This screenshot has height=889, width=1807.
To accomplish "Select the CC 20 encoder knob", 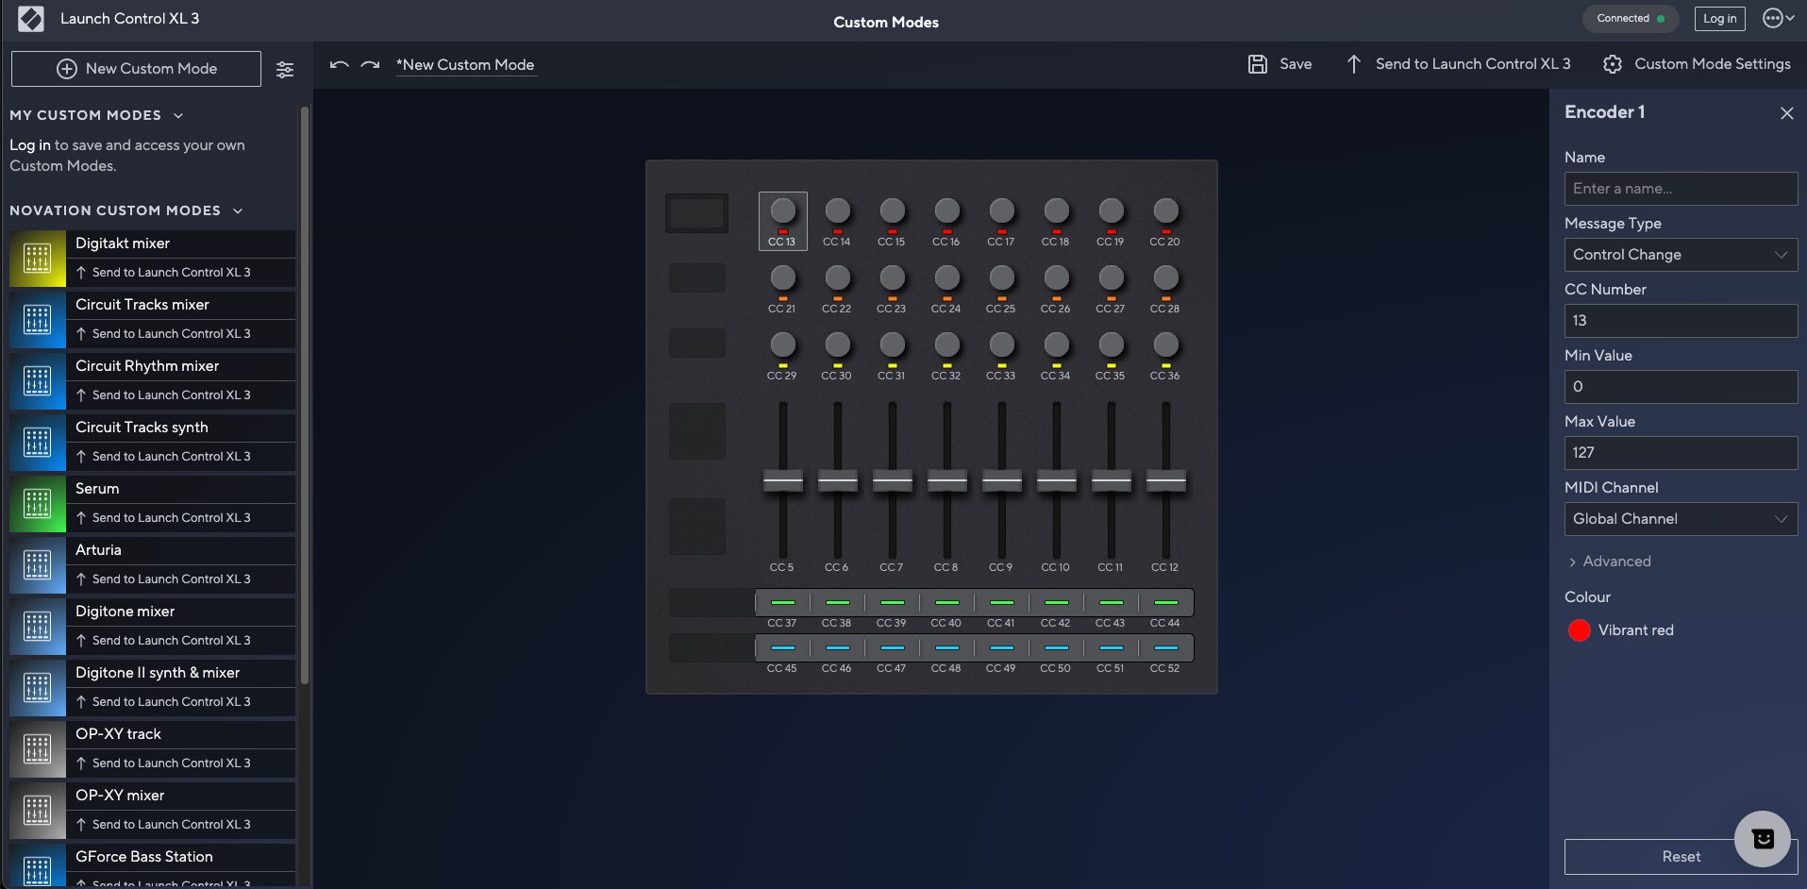I will coord(1165,211).
